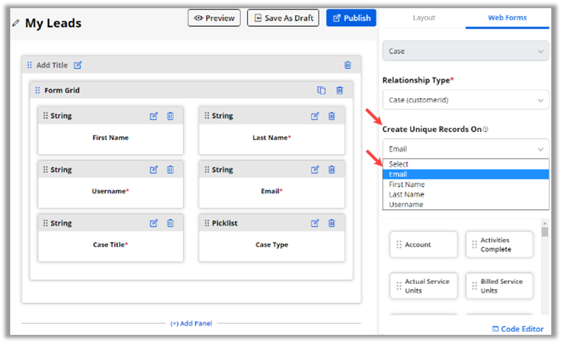Edit the Add Title panel name
562x343 pixels.
tap(78, 65)
